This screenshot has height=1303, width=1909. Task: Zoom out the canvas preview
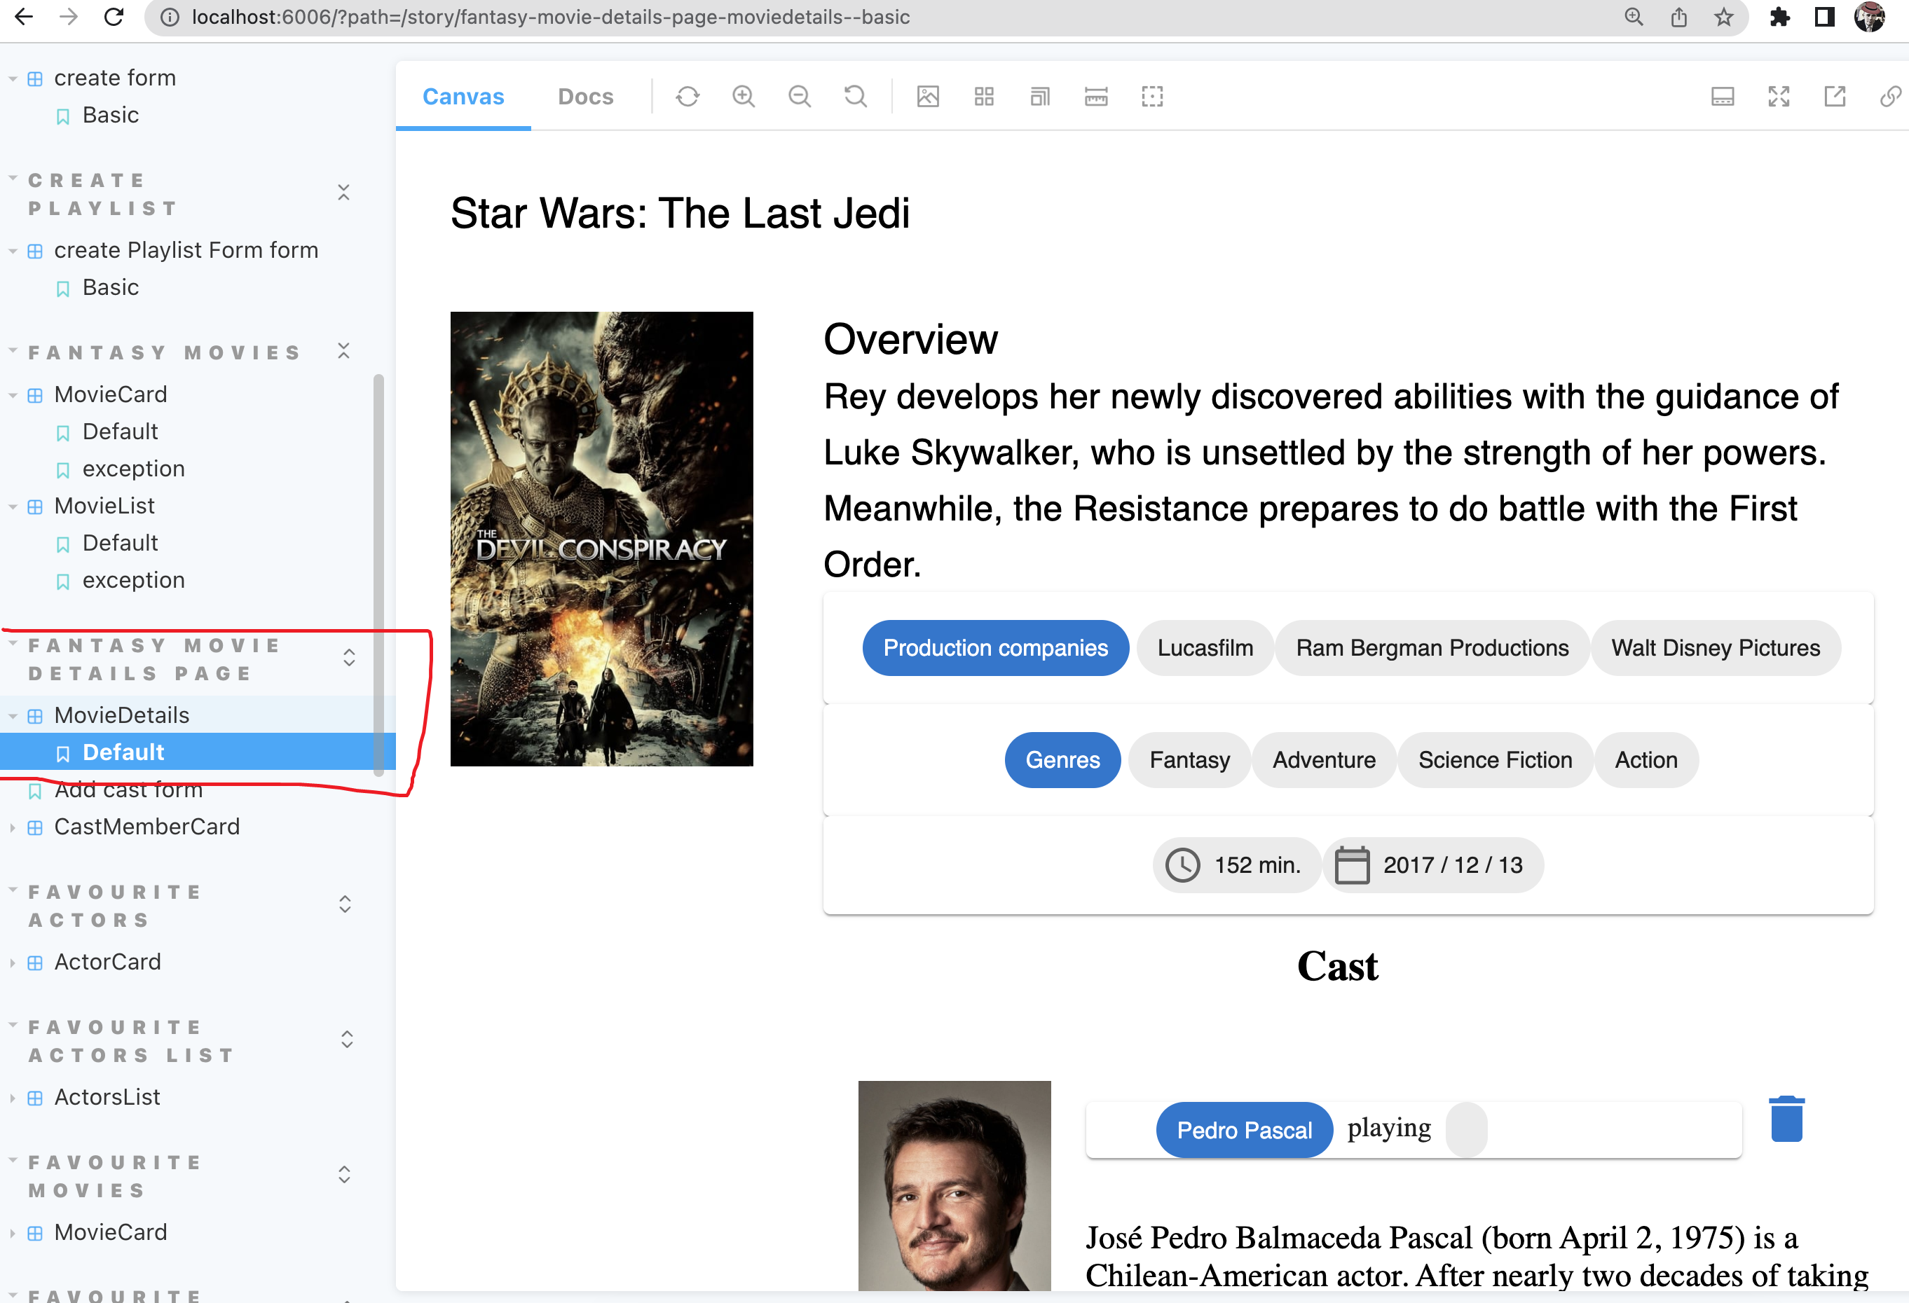[x=799, y=97]
